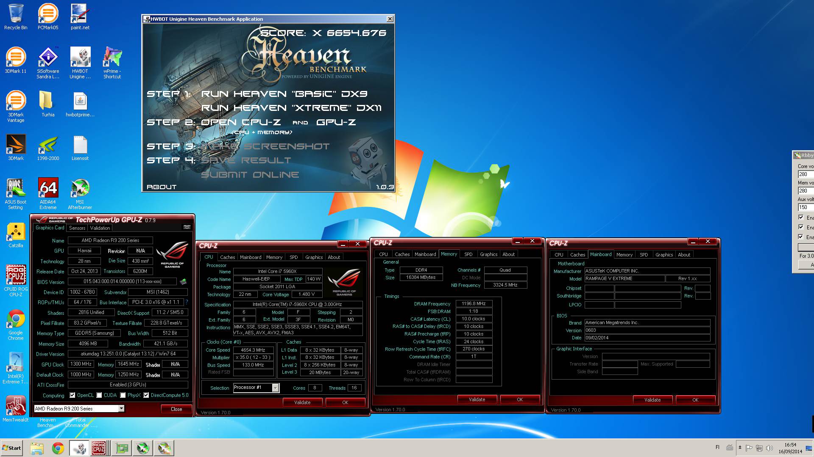Click RUN HEAVEN "XTREME" DX11
The image size is (814, 457).
291,108
